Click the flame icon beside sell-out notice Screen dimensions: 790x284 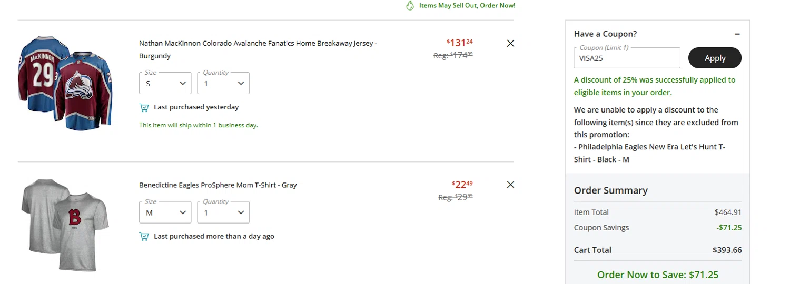point(410,6)
